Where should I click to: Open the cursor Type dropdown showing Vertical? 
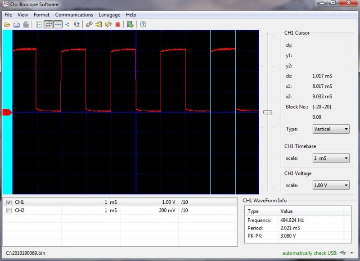pyautogui.click(x=331, y=129)
